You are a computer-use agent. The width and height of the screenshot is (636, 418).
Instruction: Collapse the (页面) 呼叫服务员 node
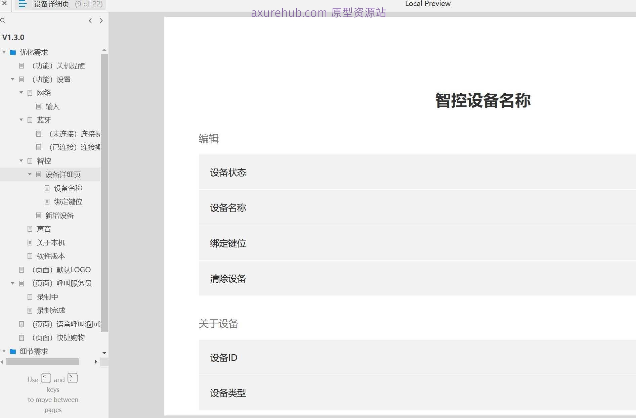coord(12,283)
